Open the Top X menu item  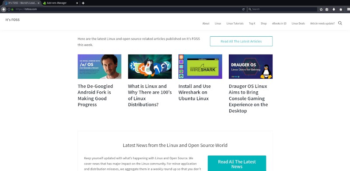pos(252,24)
